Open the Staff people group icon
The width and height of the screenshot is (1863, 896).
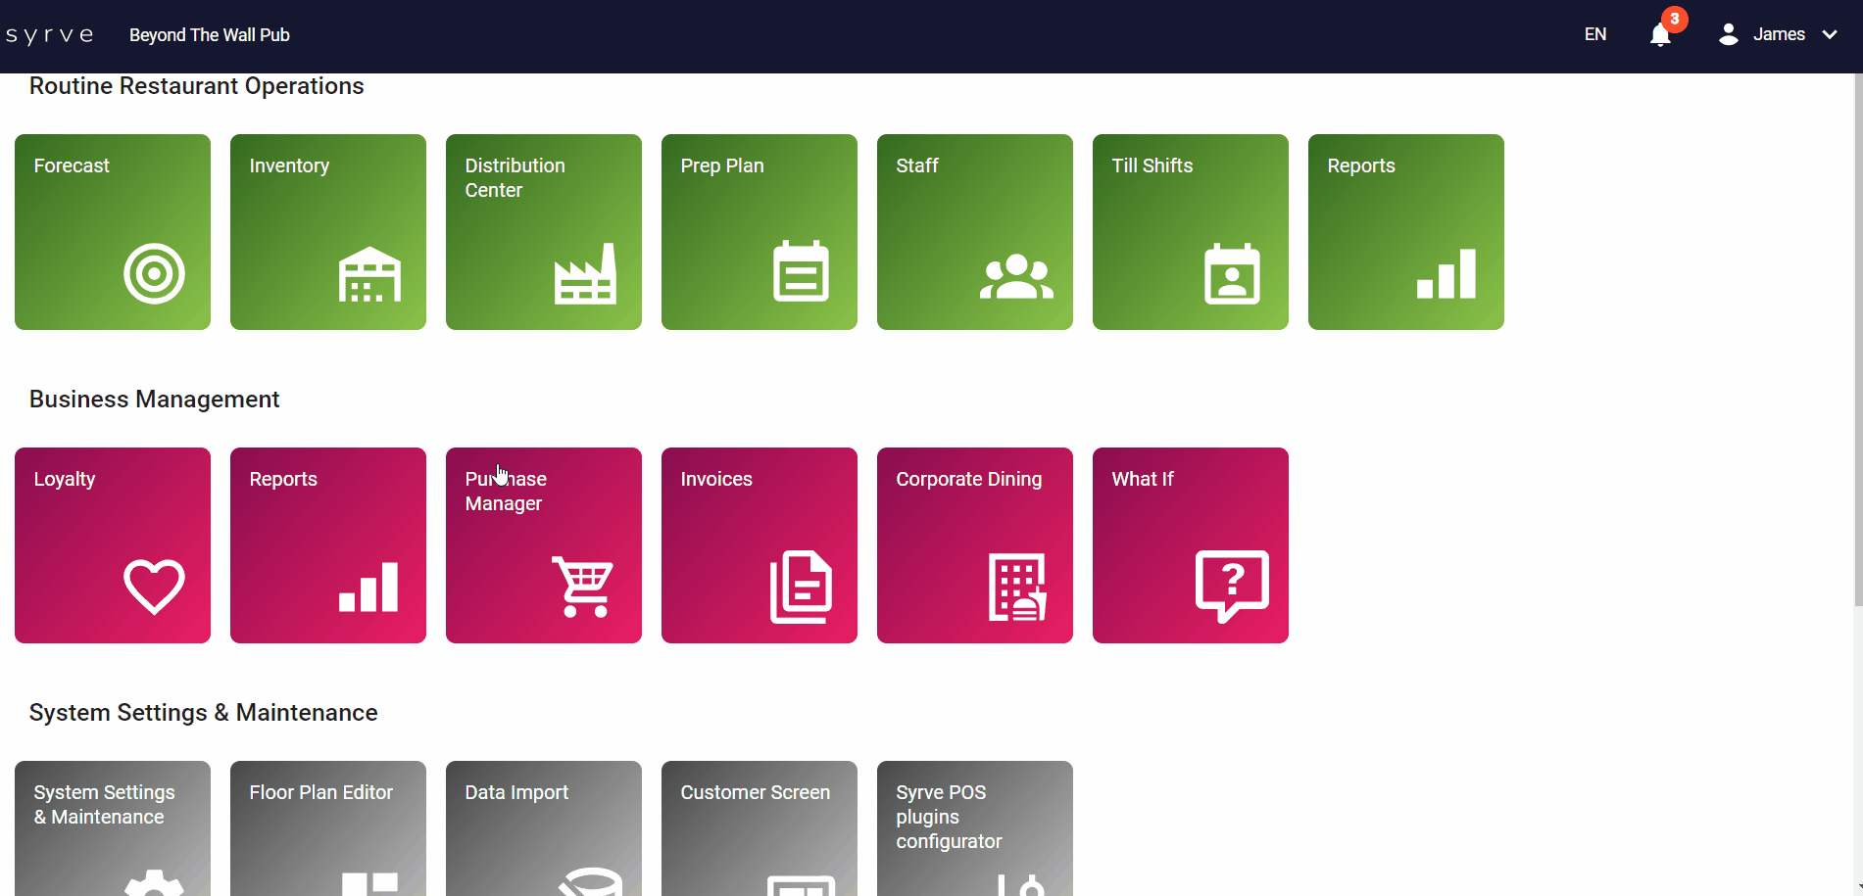pos(1016,276)
